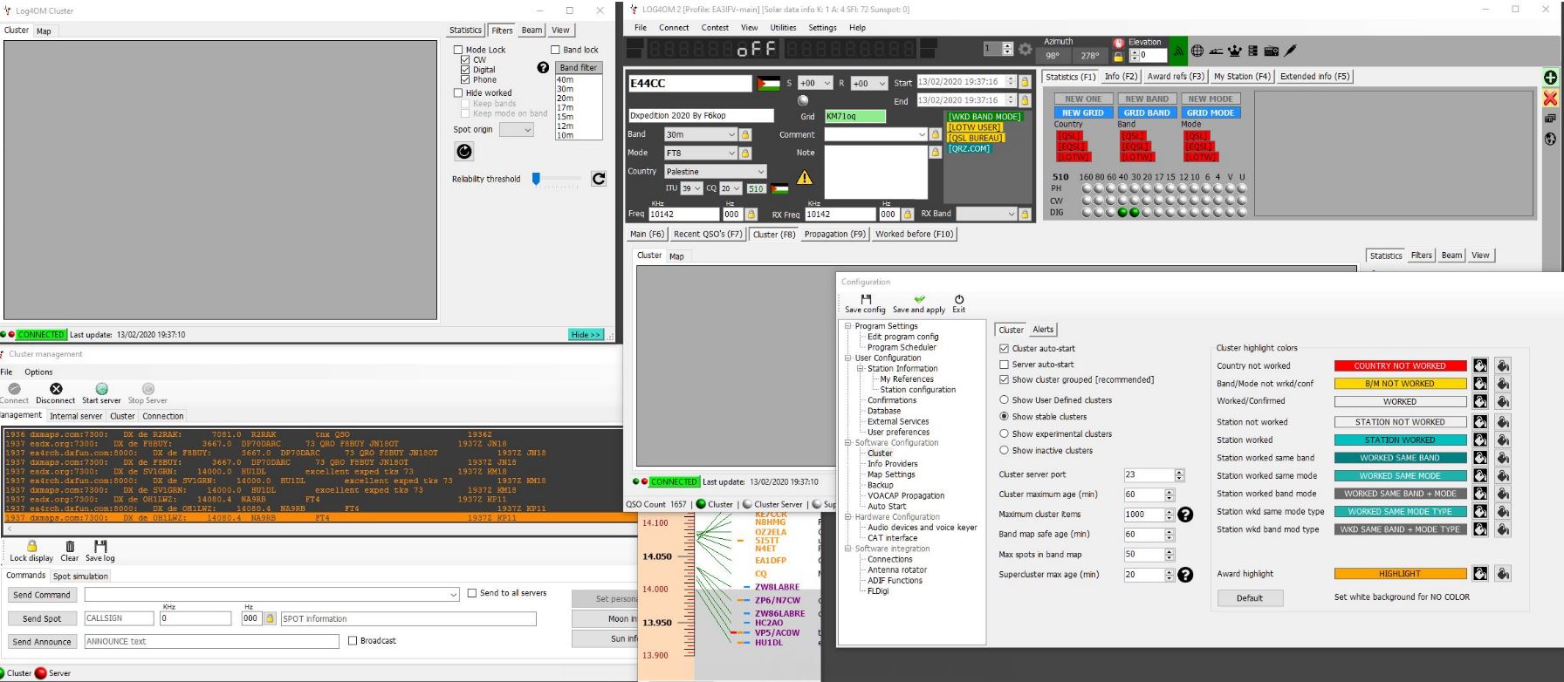This screenshot has width=1564, height=682.
Task: Open the Award refs (F3) tab
Action: 1175,77
